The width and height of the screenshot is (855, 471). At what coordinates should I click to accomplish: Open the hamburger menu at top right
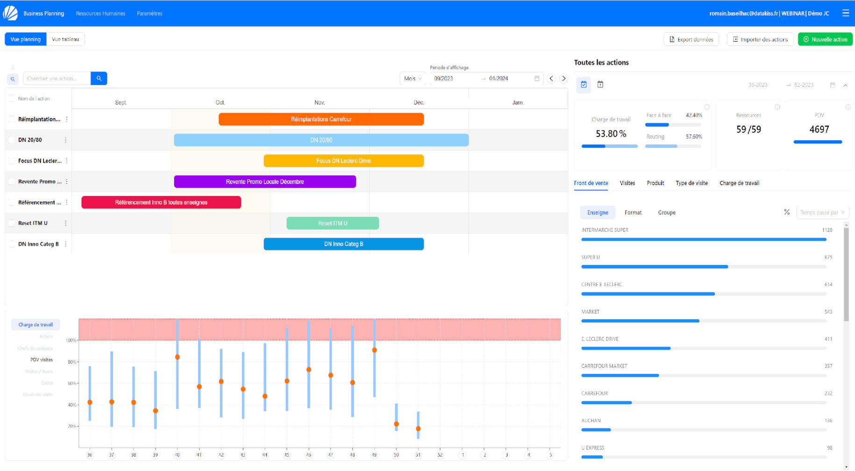pos(845,13)
